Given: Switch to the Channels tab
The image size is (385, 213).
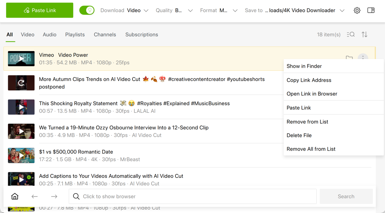Looking at the screenshot, I should pyautogui.click(x=105, y=34).
